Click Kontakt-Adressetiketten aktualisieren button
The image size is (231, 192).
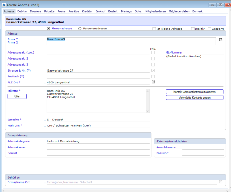click(195, 92)
